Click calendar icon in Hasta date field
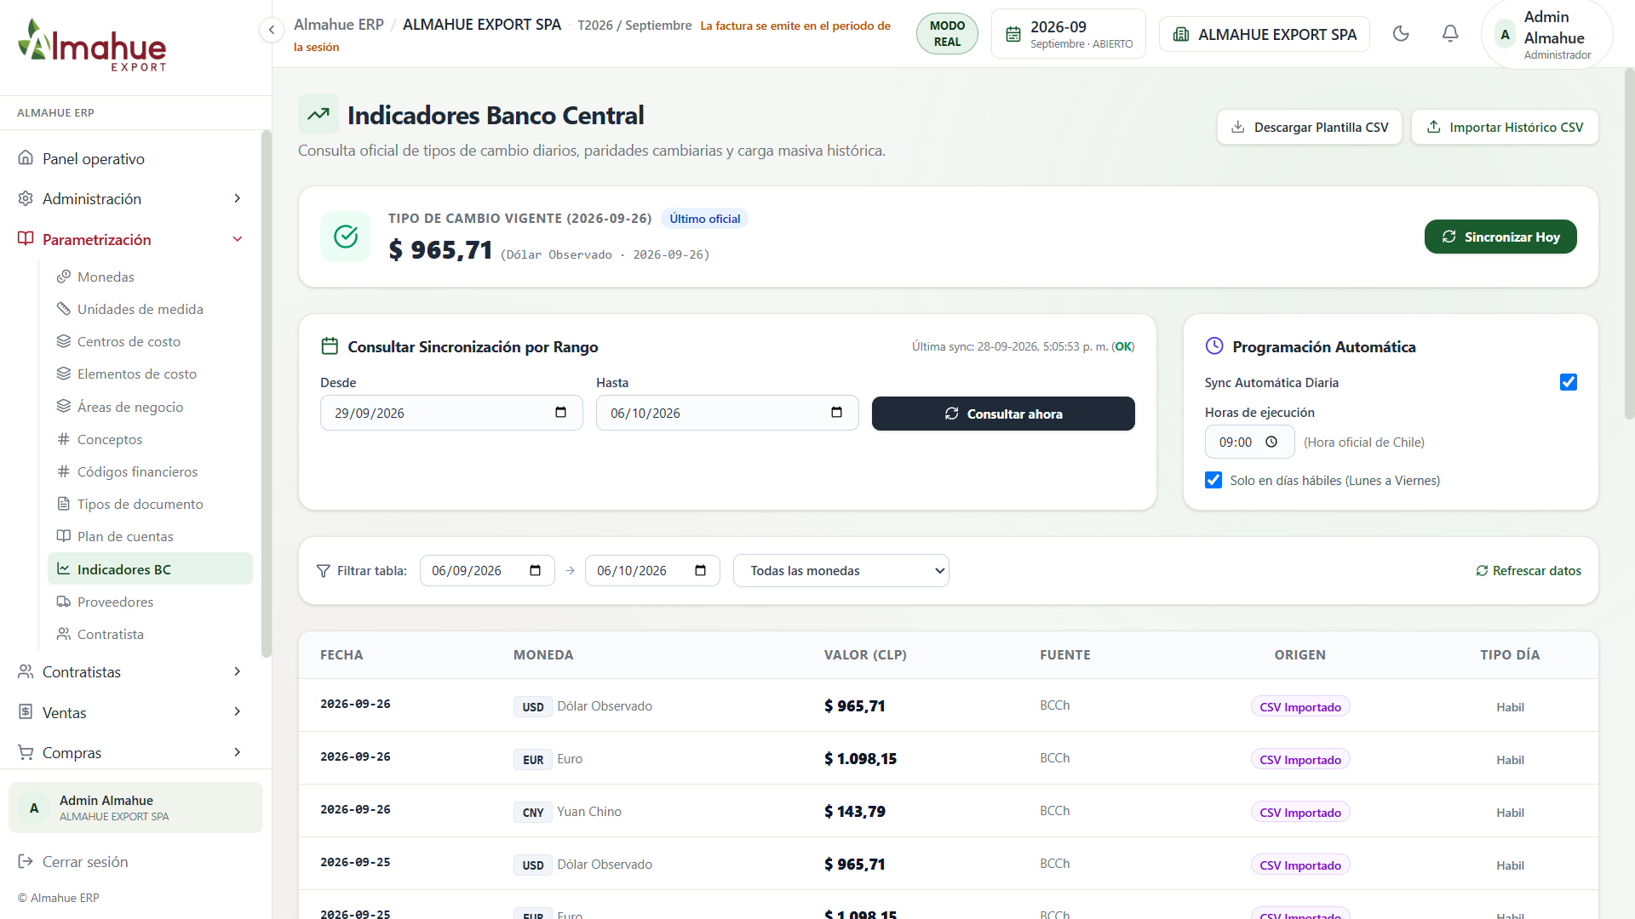The image size is (1635, 919). click(836, 413)
